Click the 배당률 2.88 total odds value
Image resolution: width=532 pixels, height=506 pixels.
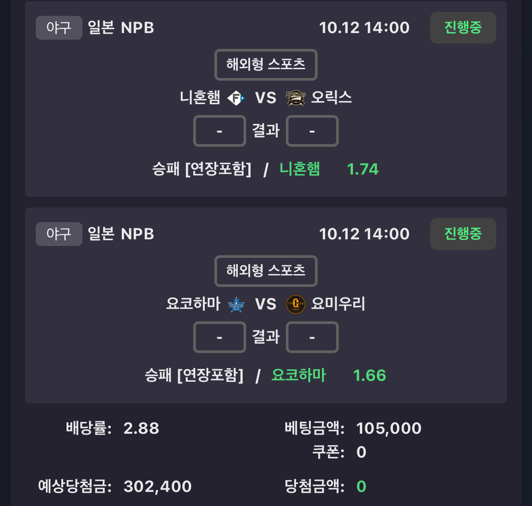141,428
